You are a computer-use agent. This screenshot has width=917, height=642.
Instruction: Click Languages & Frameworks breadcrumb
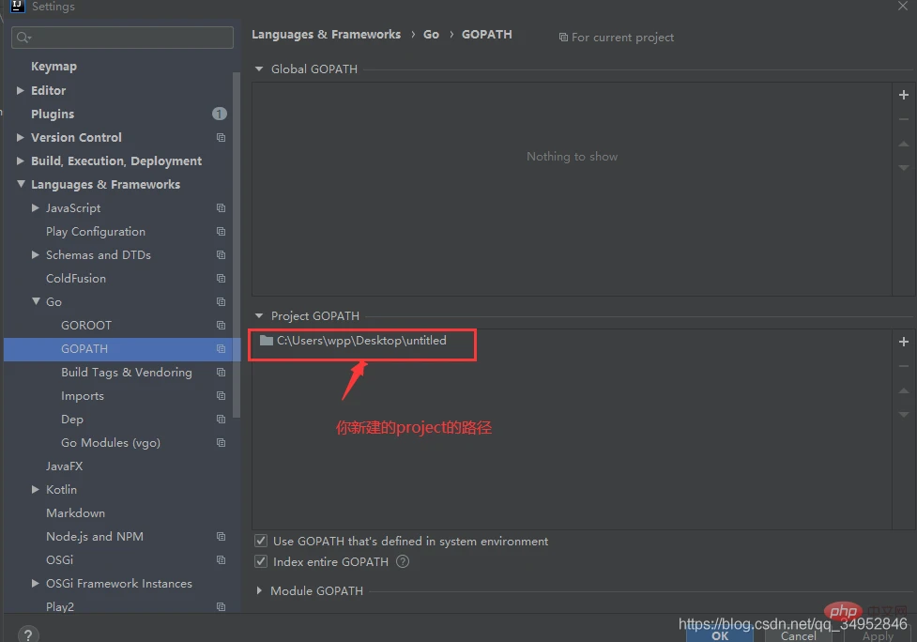(x=327, y=35)
